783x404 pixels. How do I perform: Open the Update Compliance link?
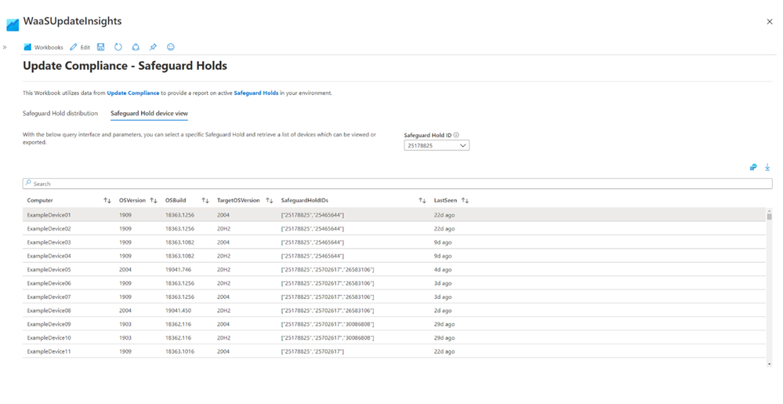pos(132,93)
